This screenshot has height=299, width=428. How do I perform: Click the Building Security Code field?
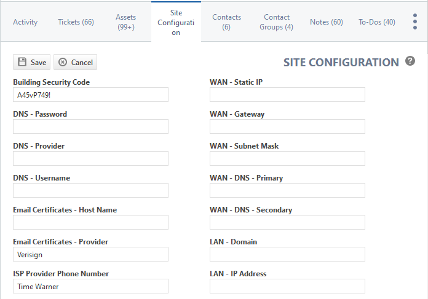pos(90,95)
